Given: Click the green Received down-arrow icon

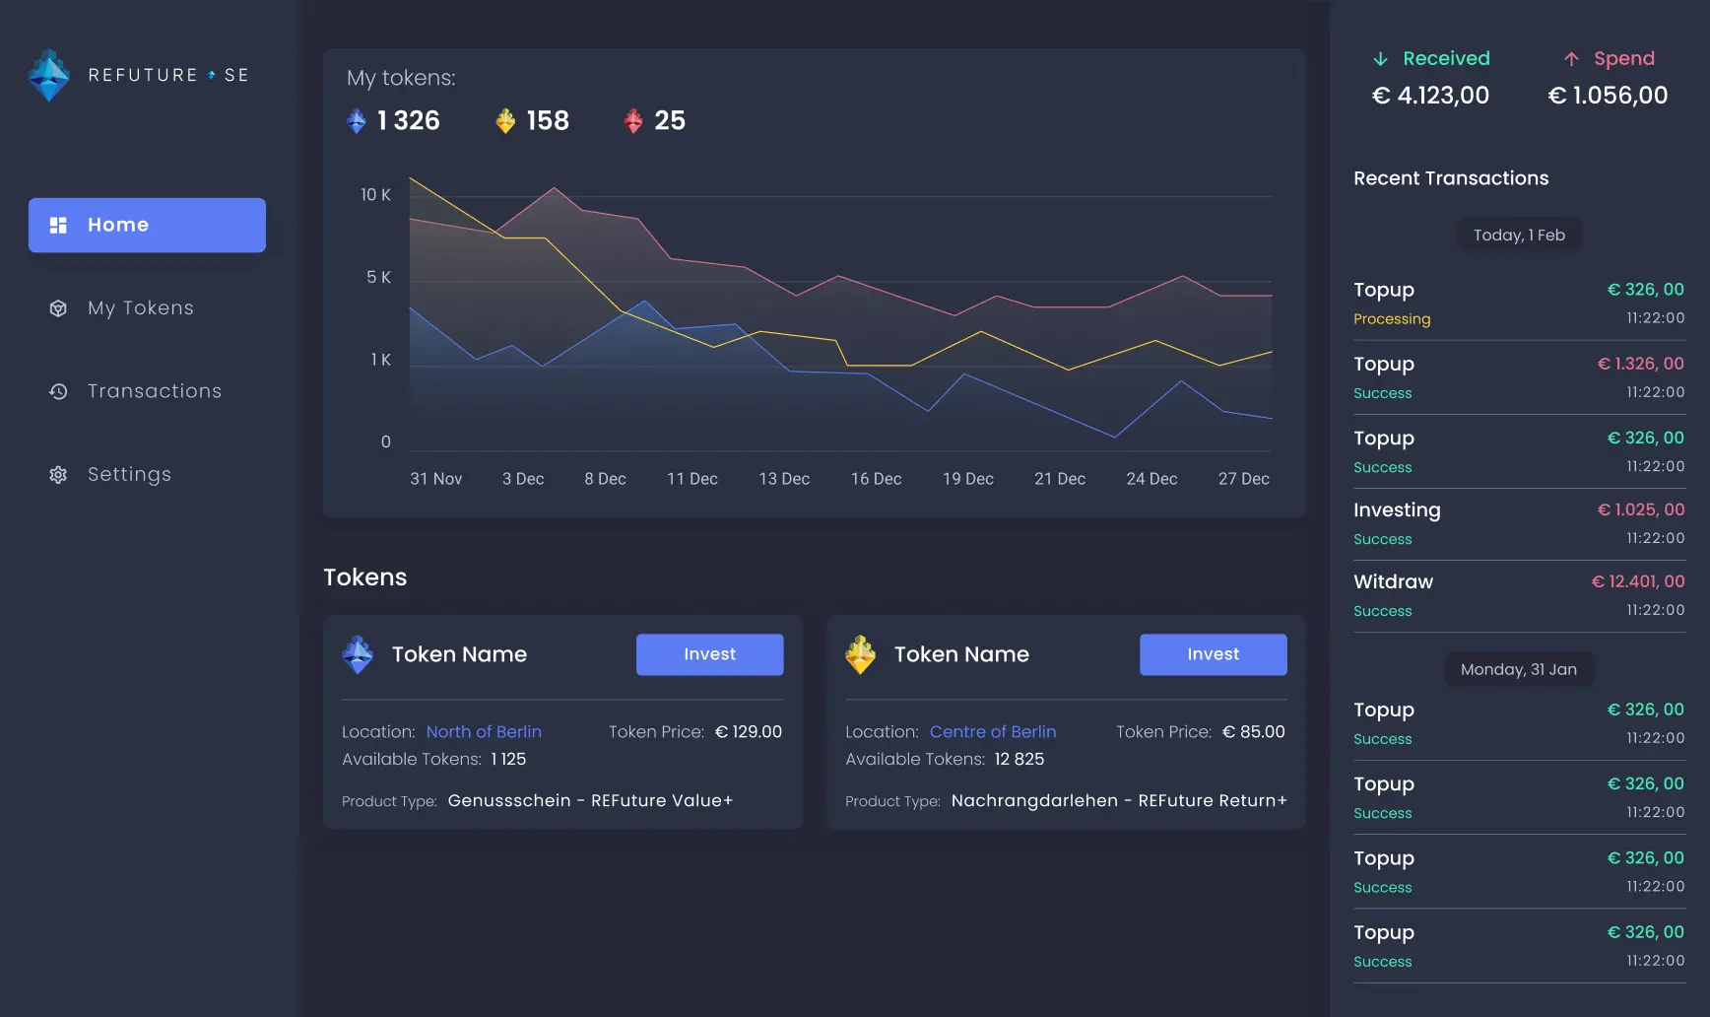Looking at the screenshot, I should [1380, 59].
